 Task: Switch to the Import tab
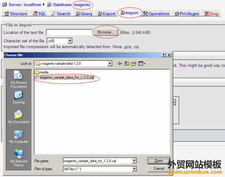coord(130,13)
